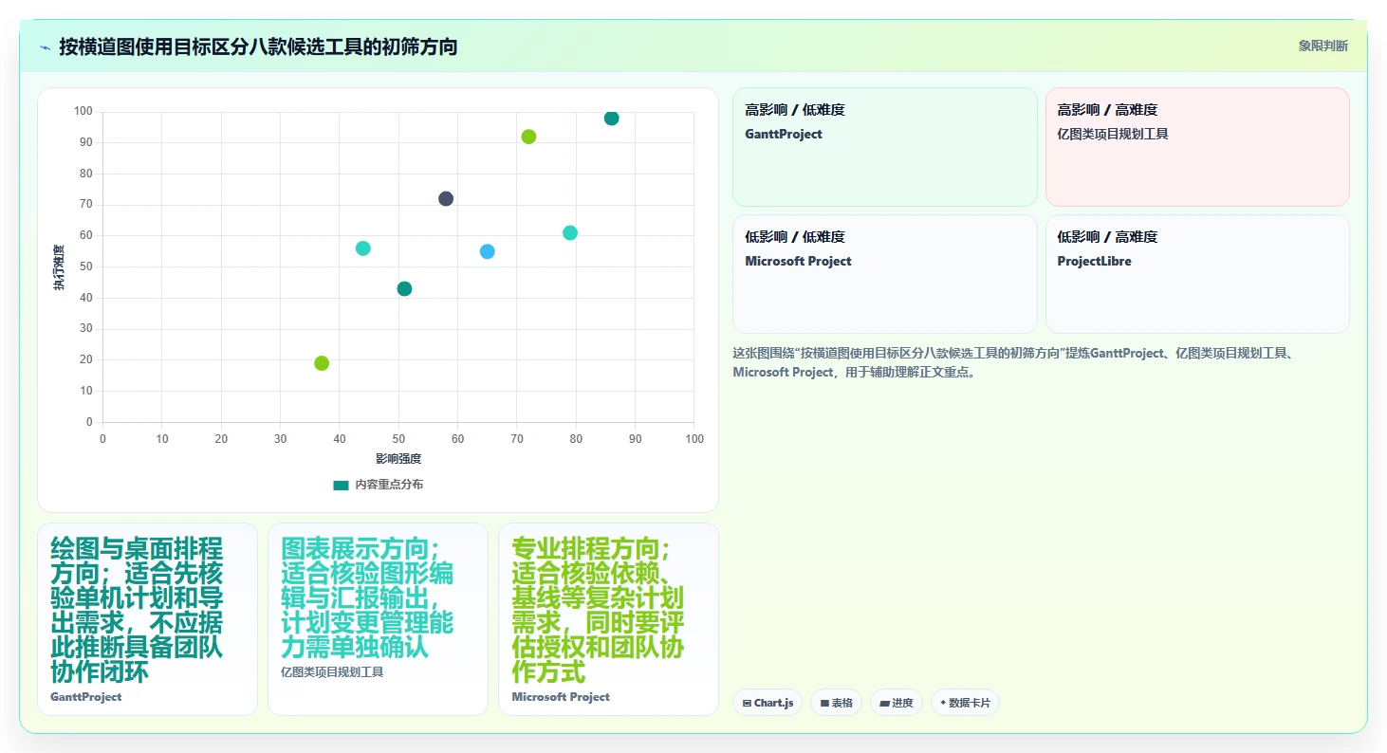Open the 高影响 / 高难度 quadrant card
The image size is (1387, 753).
click(x=1197, y=147)
